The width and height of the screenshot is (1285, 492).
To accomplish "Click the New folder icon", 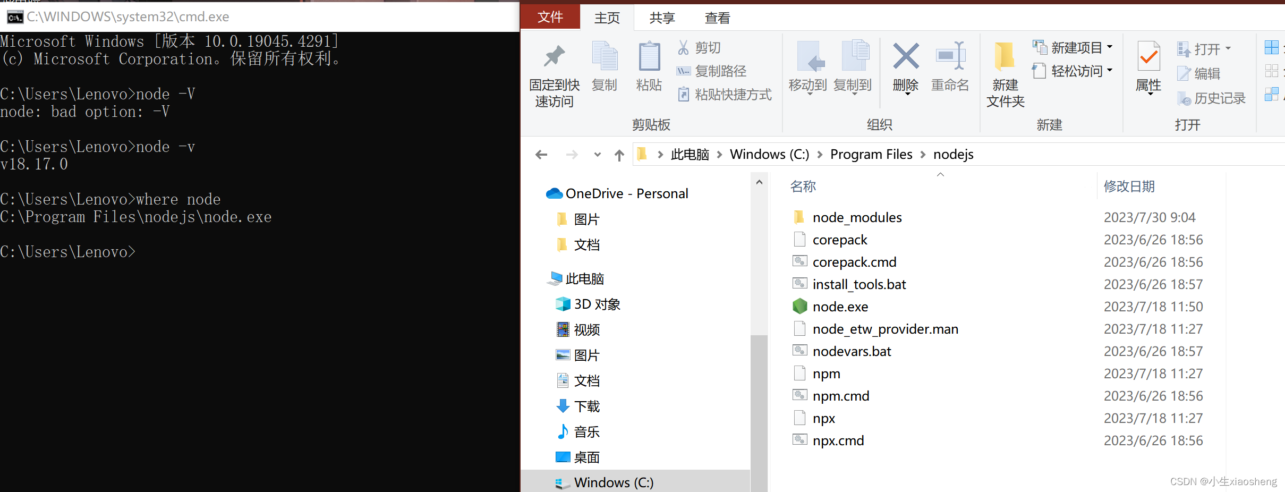I will click(x=1004, y=56).
